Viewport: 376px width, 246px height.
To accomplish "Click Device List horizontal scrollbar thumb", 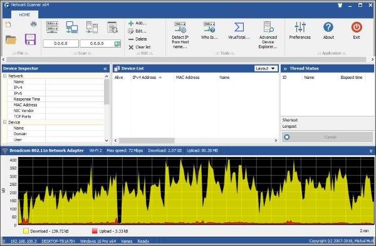I will (x=147, y=140).
